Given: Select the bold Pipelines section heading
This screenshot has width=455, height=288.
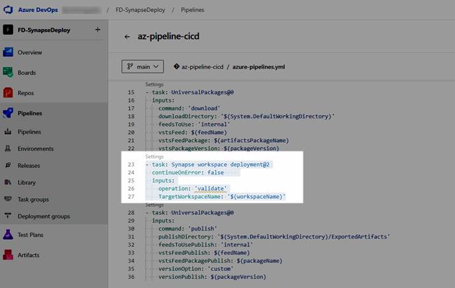Looking at the screenshot, I should pyautogui.click(x=30, y=113).
